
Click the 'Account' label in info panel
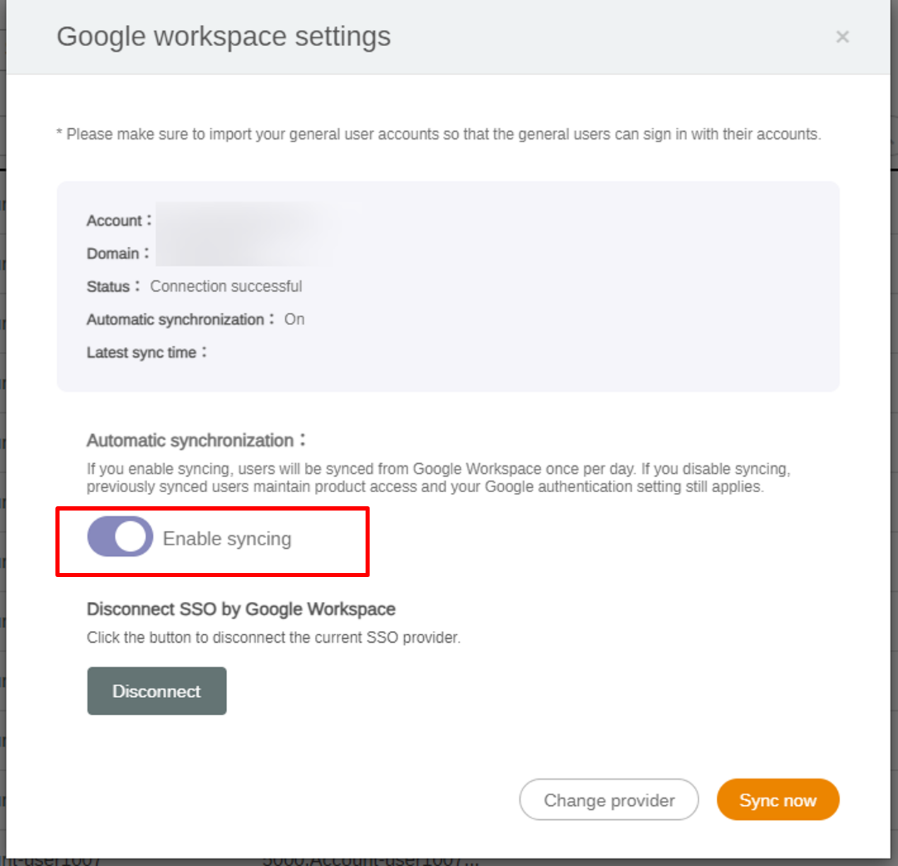point(119,220)
